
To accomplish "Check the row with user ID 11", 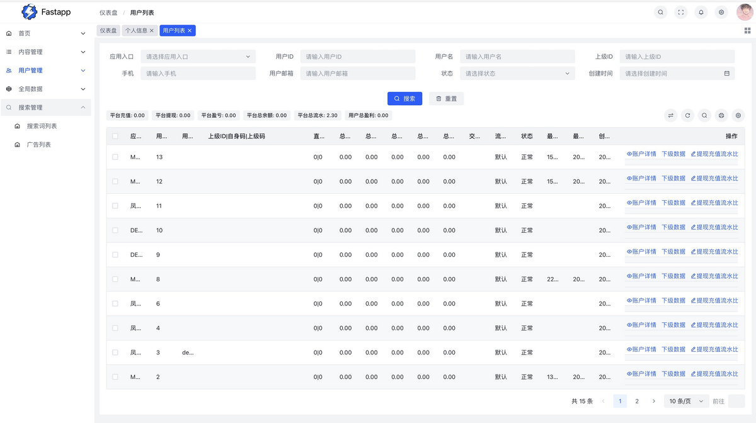I will click(x=115, y=206).
